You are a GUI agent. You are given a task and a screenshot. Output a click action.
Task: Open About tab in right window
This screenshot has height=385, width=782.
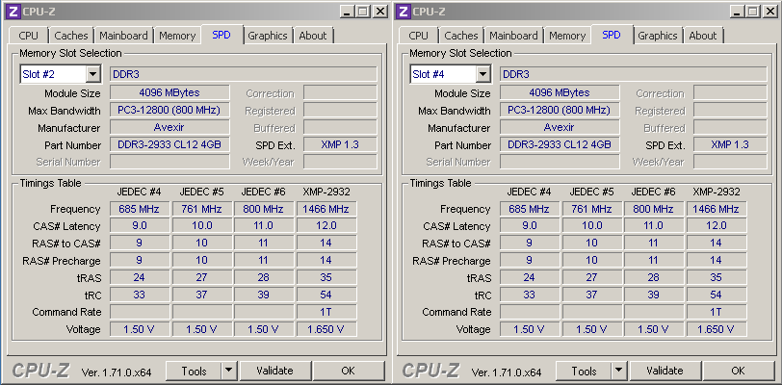(x=703, y=36)
